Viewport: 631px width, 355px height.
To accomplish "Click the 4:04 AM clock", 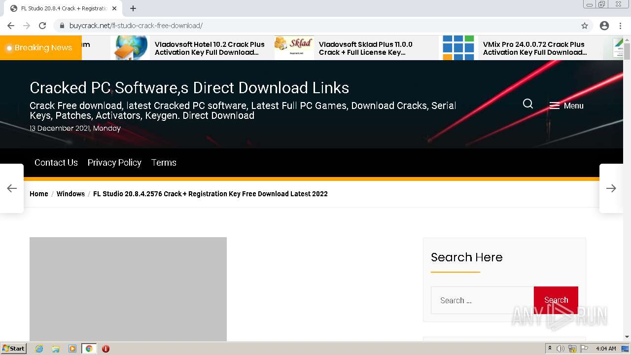I will pyautogui.click(x=606, y=349).
